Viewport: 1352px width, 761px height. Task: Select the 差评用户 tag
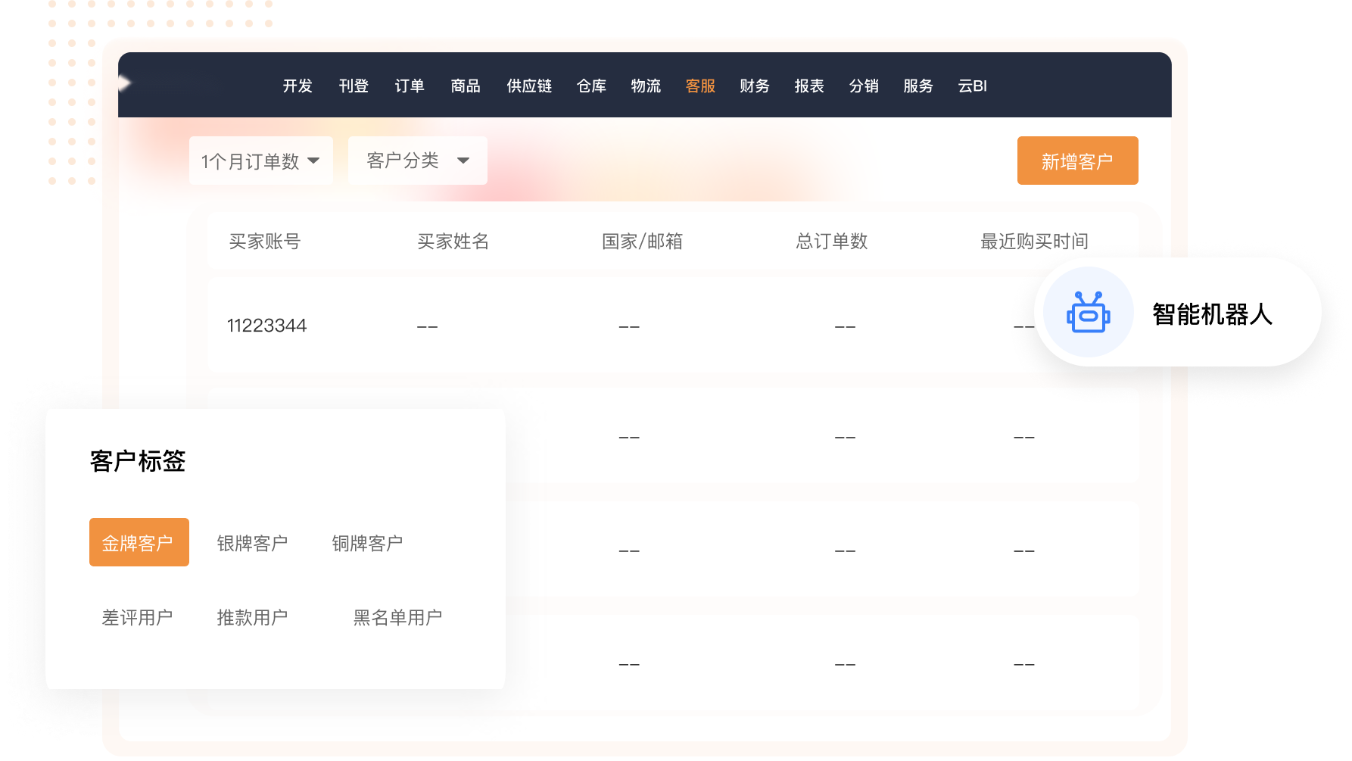(137, 617)
